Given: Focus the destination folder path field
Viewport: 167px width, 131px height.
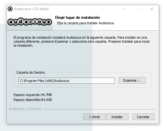Looking at the screenshot, I should 66,81.
